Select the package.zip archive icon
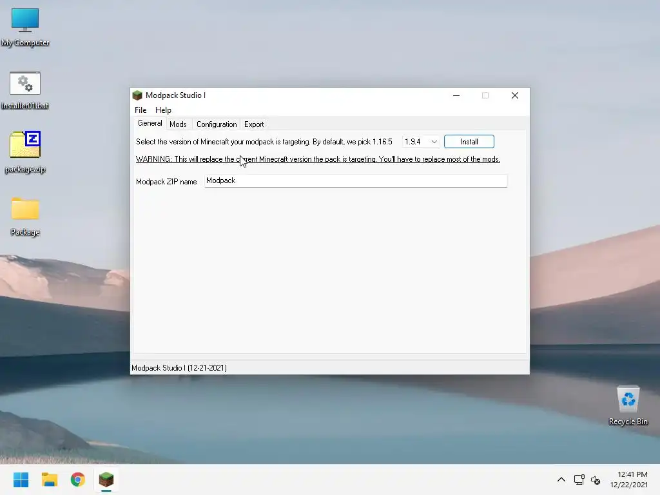This screenshot has width=660, height=495. click(x=25, y=152)
